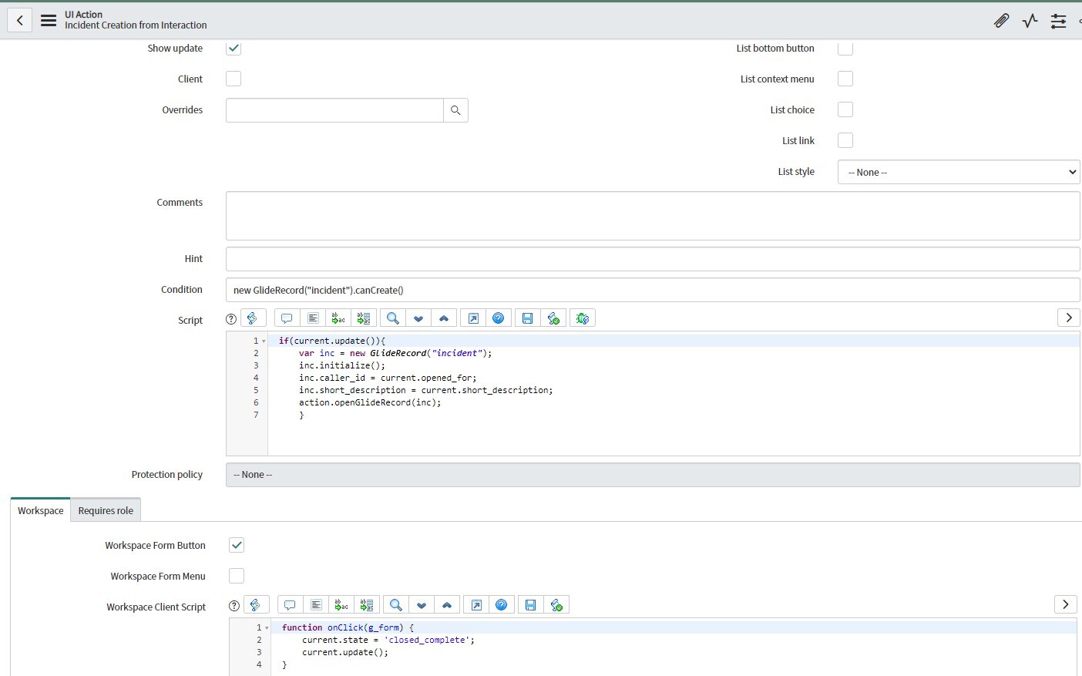Click Replace in Script toolbar
The image size is (1082, 676).
point(338,318)
